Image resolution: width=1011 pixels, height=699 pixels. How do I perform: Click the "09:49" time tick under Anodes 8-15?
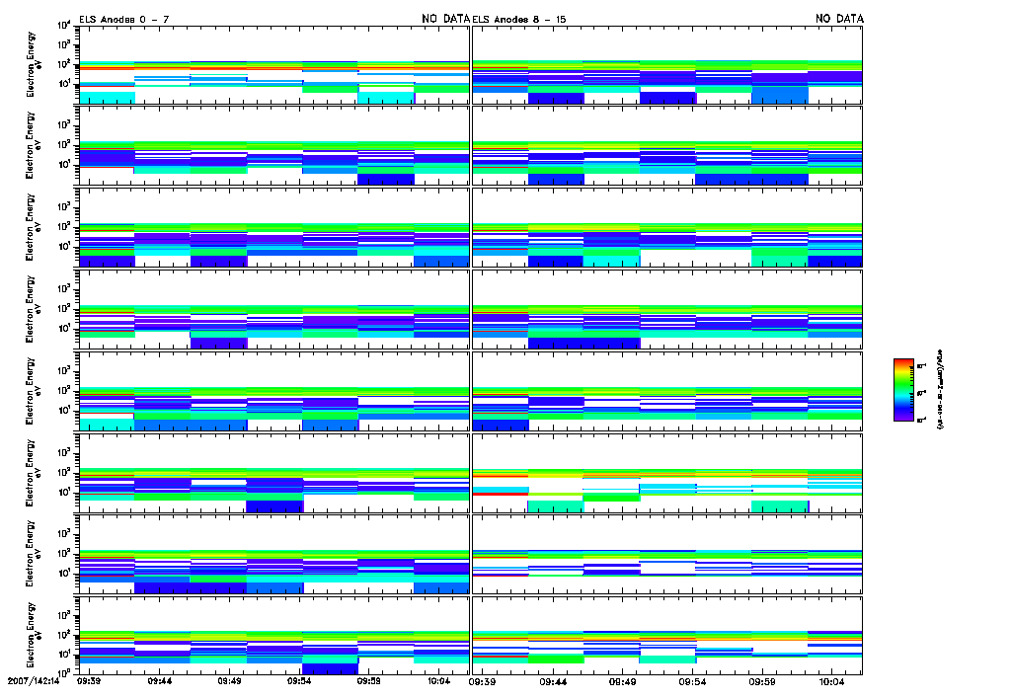[623, 681]
